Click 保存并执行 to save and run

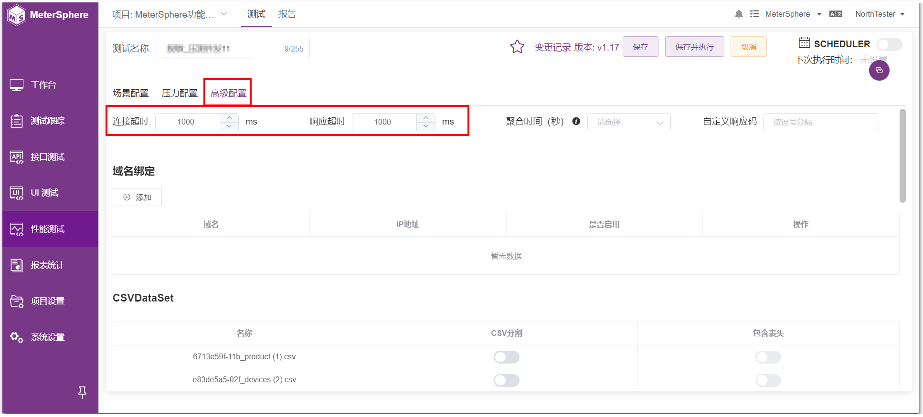pyautogui.click(x=694, y=47)
